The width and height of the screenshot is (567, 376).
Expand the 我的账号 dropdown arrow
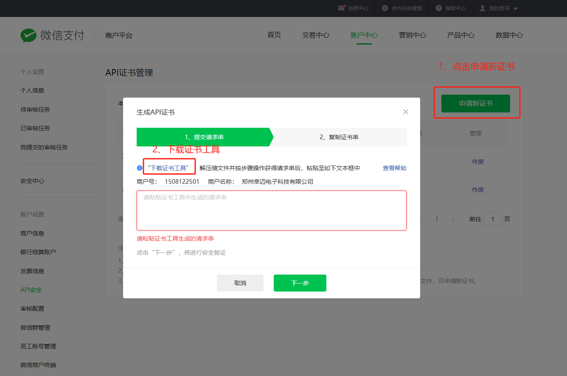tap(515, 8)
